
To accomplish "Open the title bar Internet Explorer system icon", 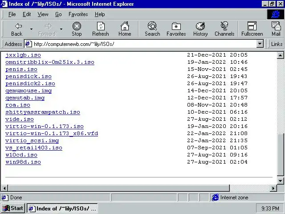I will click(4, 4).
